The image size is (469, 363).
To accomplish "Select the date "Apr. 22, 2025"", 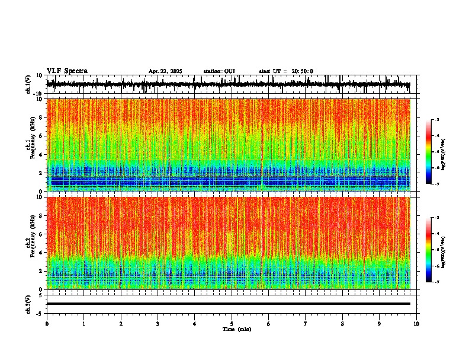I will [x=165, y=71].
